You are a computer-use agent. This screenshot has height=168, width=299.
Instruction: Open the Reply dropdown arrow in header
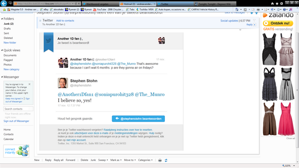coord(255,25)
